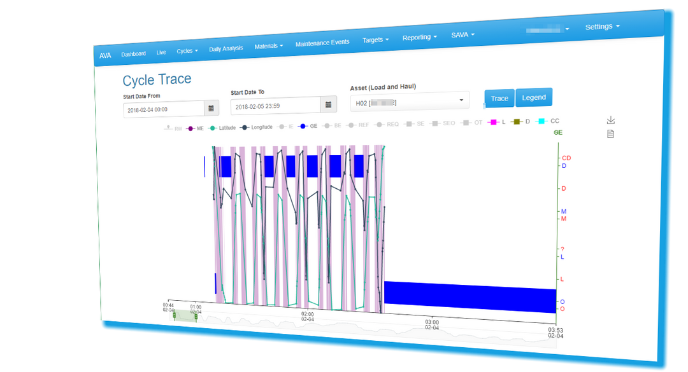Open the Cycles dropdown menu
Image resolution: width=688 pixels, height=372 pixels.
tap(187, 51)
